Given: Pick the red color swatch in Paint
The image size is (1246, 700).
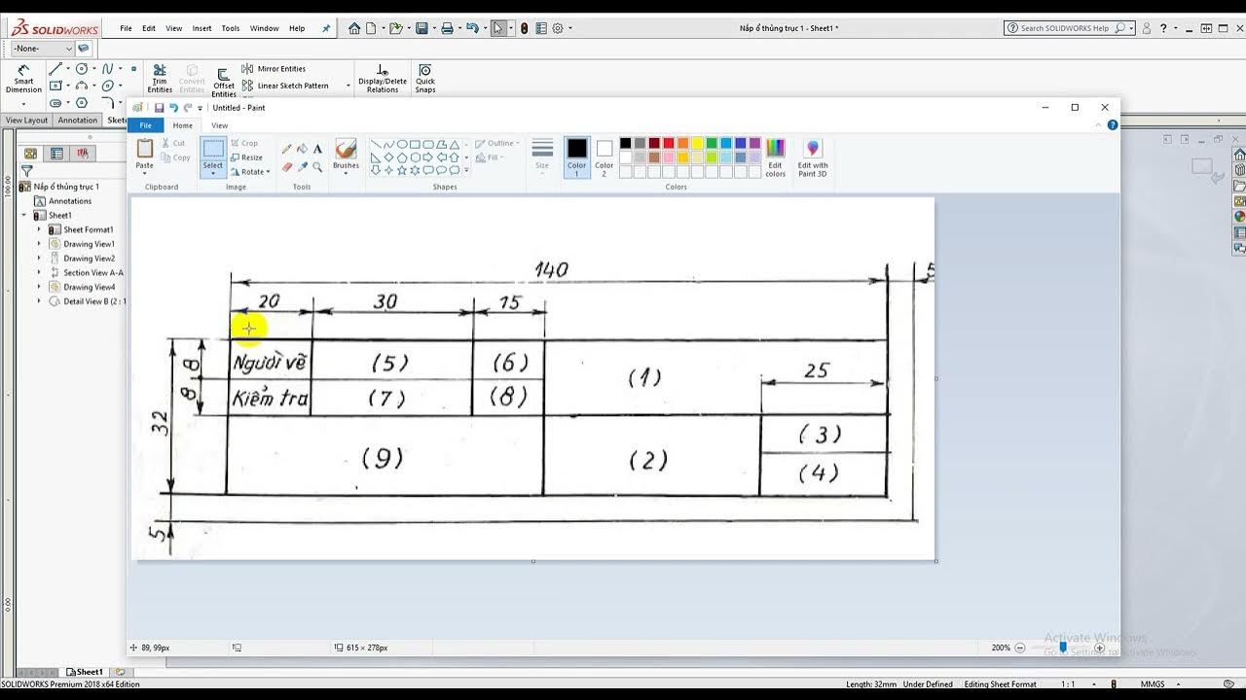Looking at the screenshot, I should [669, 143].
